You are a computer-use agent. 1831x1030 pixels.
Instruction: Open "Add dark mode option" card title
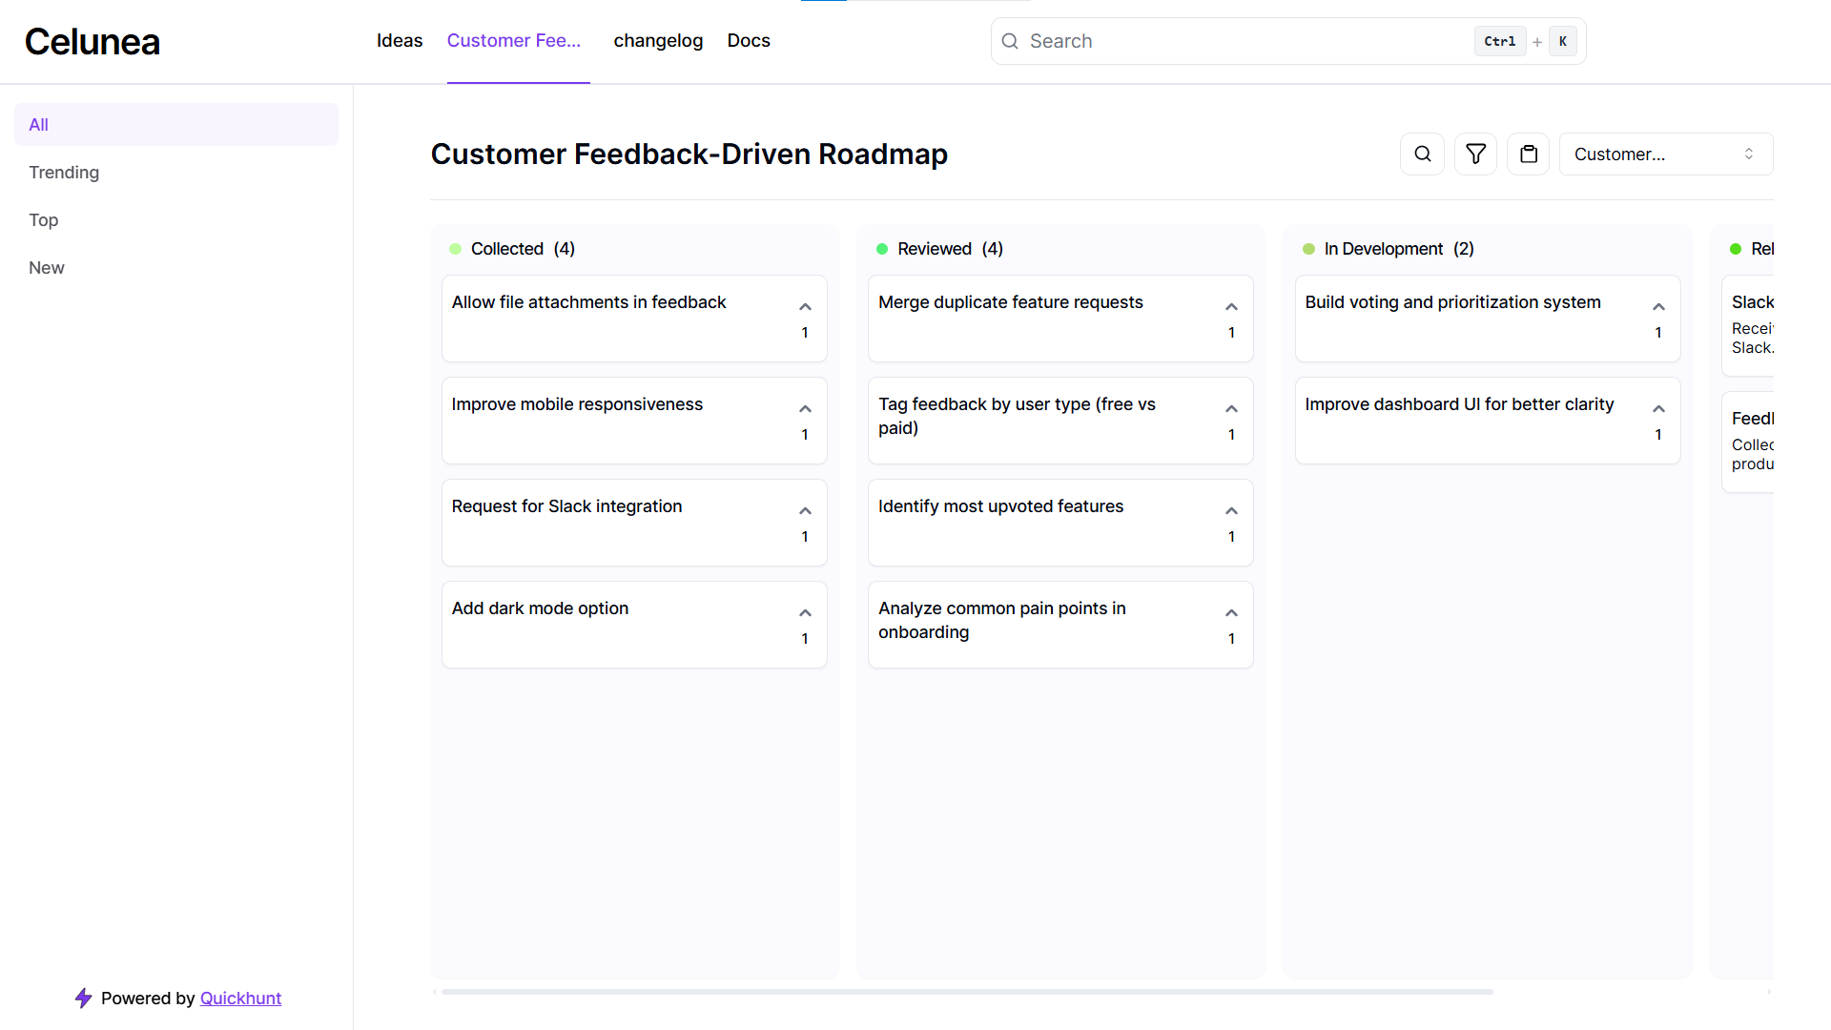(540, 608)
